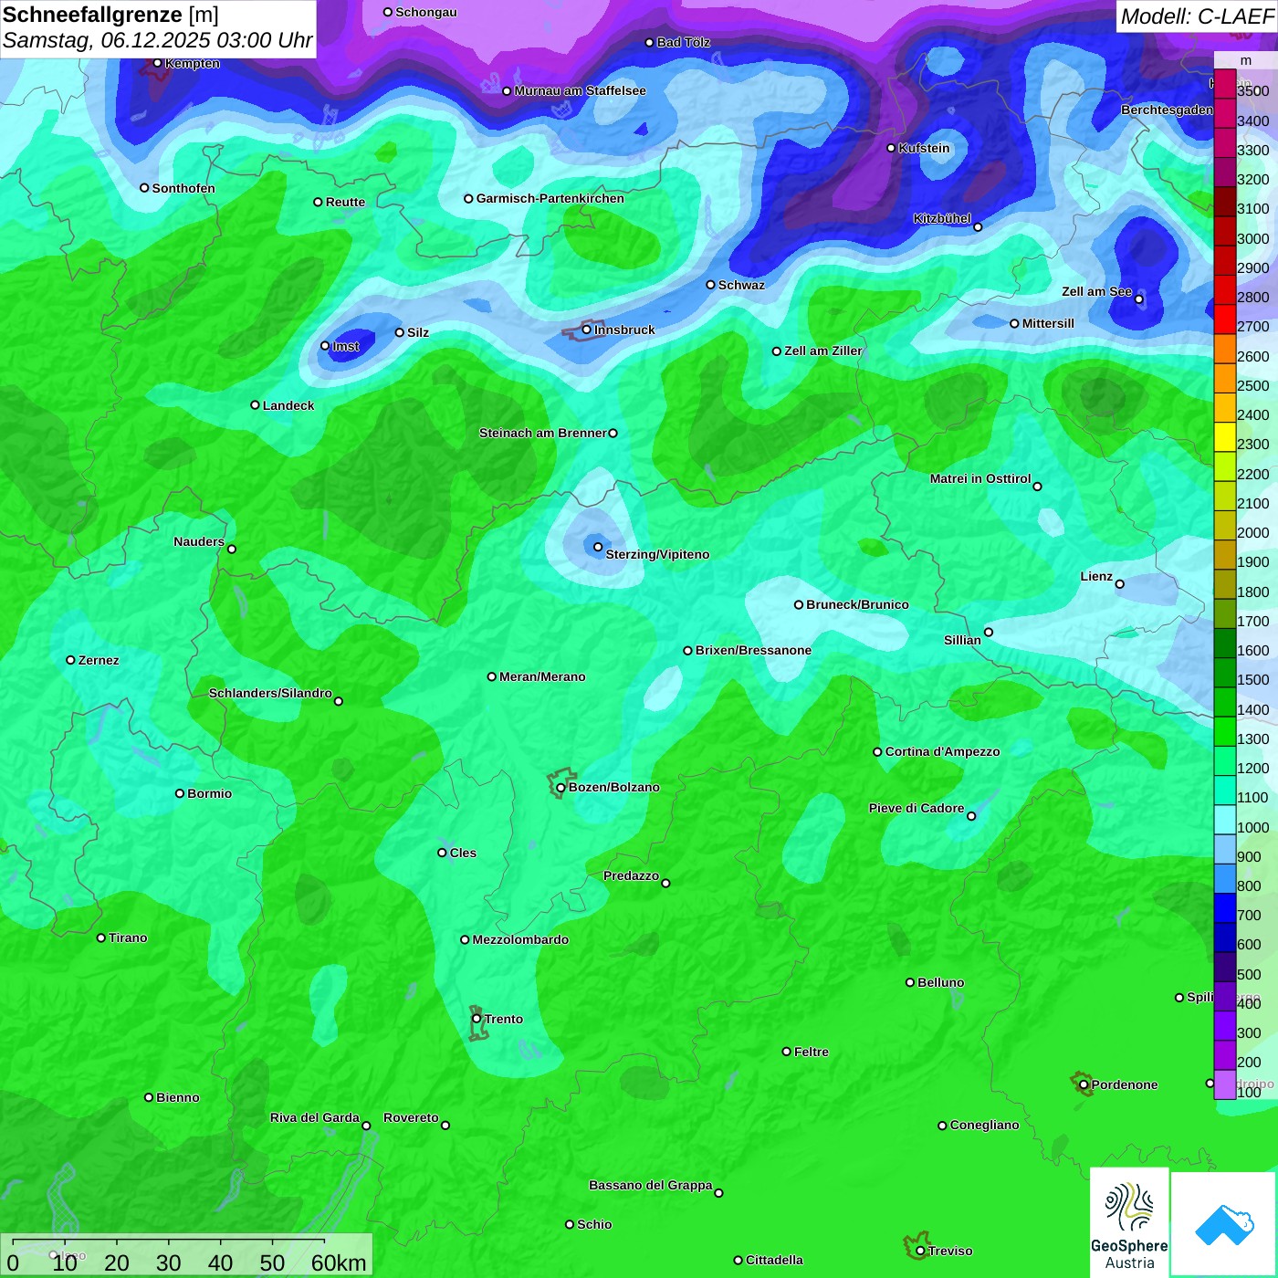The width and height of the screenshot is (1278, 1278).
Task: Click the 'Cittadella' label
Action: pyautogui.click(x=774, y=1260)
